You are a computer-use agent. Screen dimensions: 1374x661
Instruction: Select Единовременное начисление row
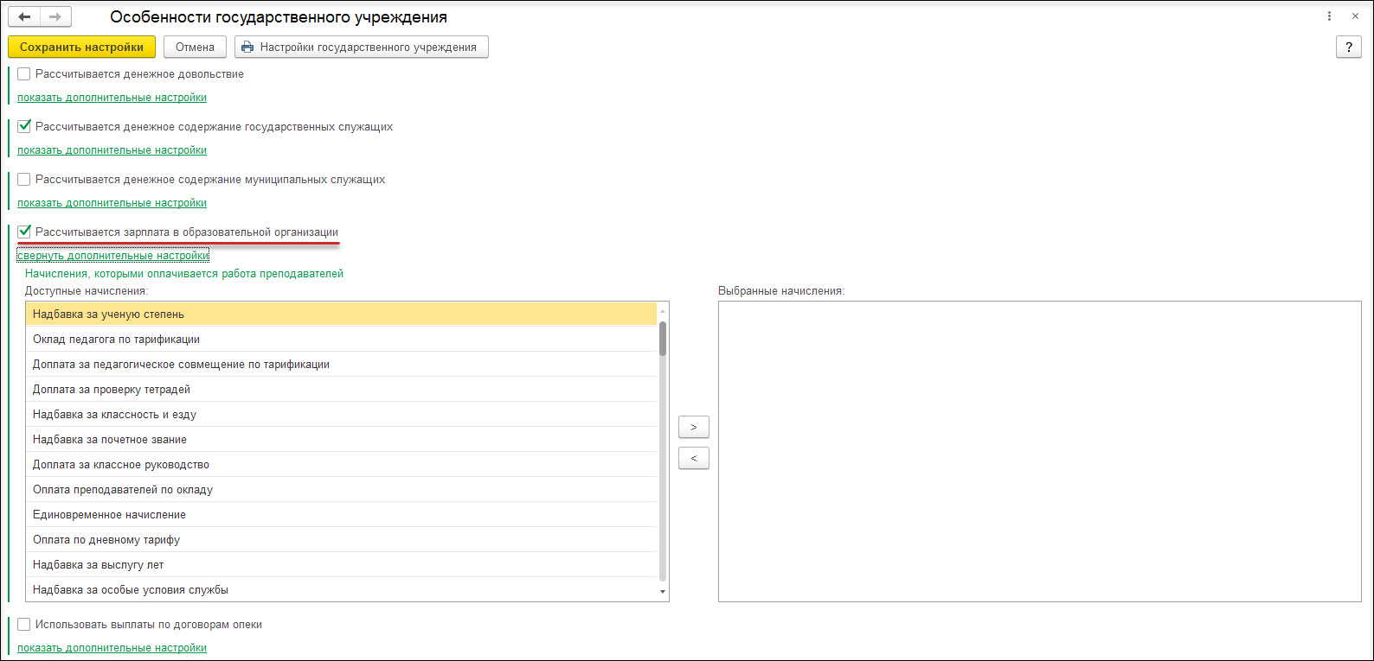pyautogui.click(x=342, y=515)
